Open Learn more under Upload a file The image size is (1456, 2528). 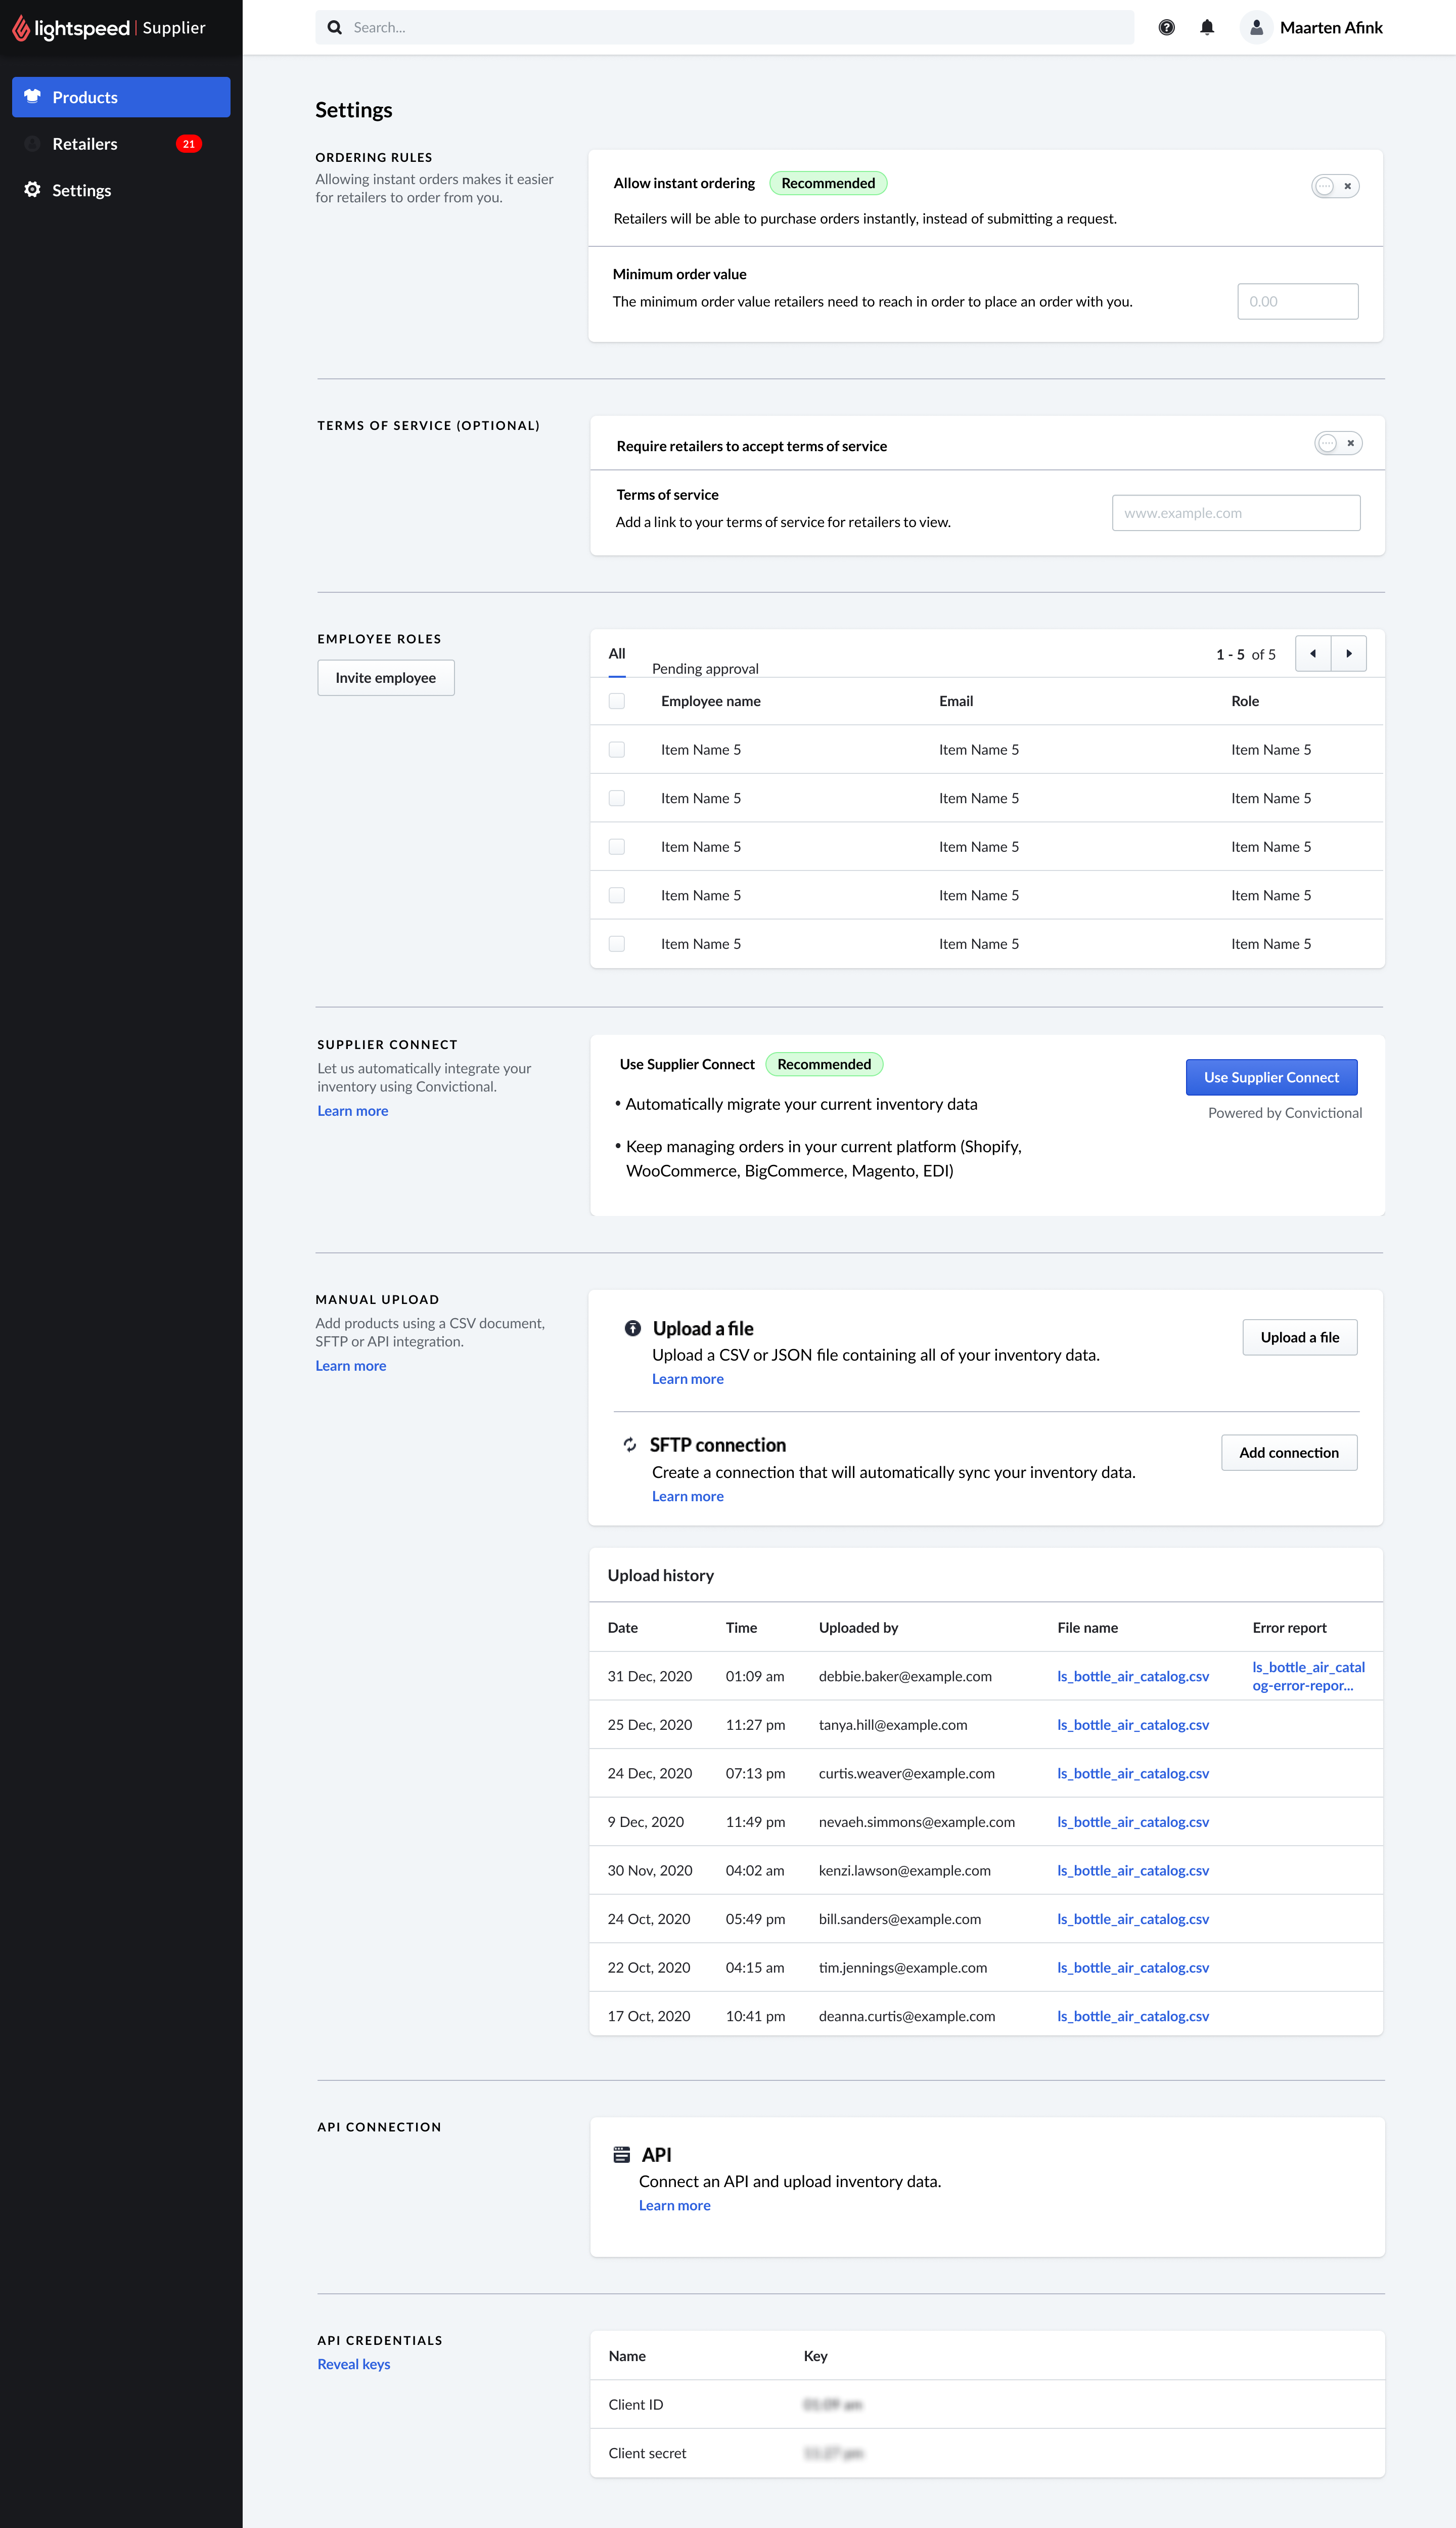coord(688,1378)
